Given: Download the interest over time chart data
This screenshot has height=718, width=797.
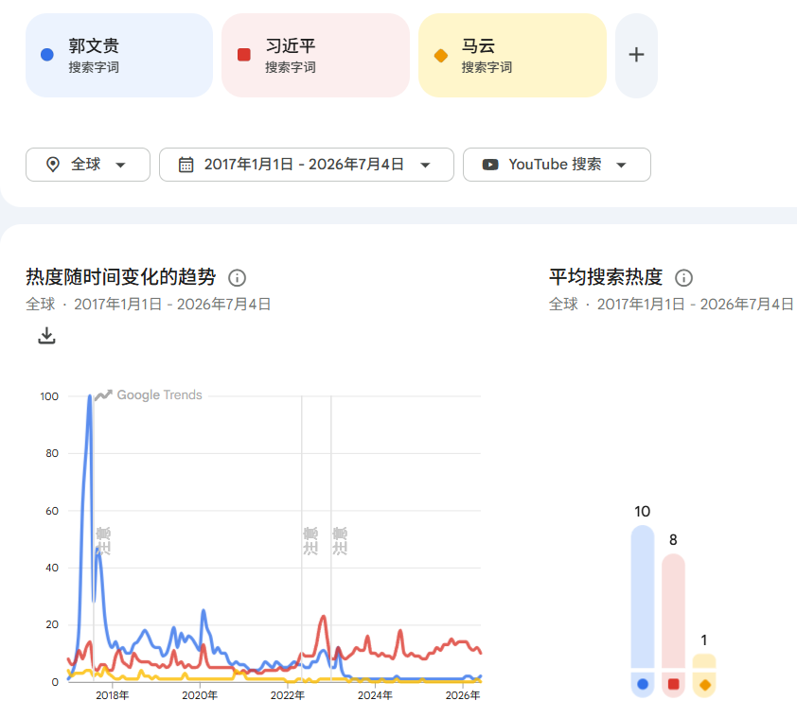Looking at the screenshot, I should (46, 336).
